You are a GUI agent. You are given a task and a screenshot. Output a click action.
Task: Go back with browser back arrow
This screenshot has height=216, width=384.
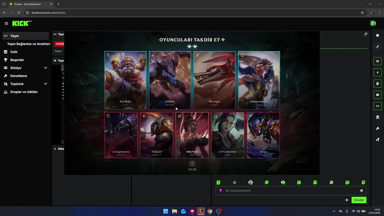(4, 13)
